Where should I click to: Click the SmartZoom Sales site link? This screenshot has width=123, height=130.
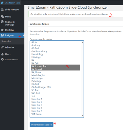click(x=12, y=3)
